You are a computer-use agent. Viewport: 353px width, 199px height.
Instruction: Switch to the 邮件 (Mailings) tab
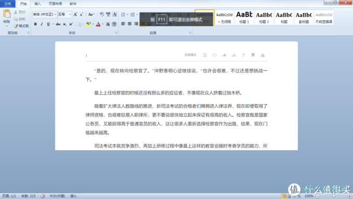(x=73, y=4)
